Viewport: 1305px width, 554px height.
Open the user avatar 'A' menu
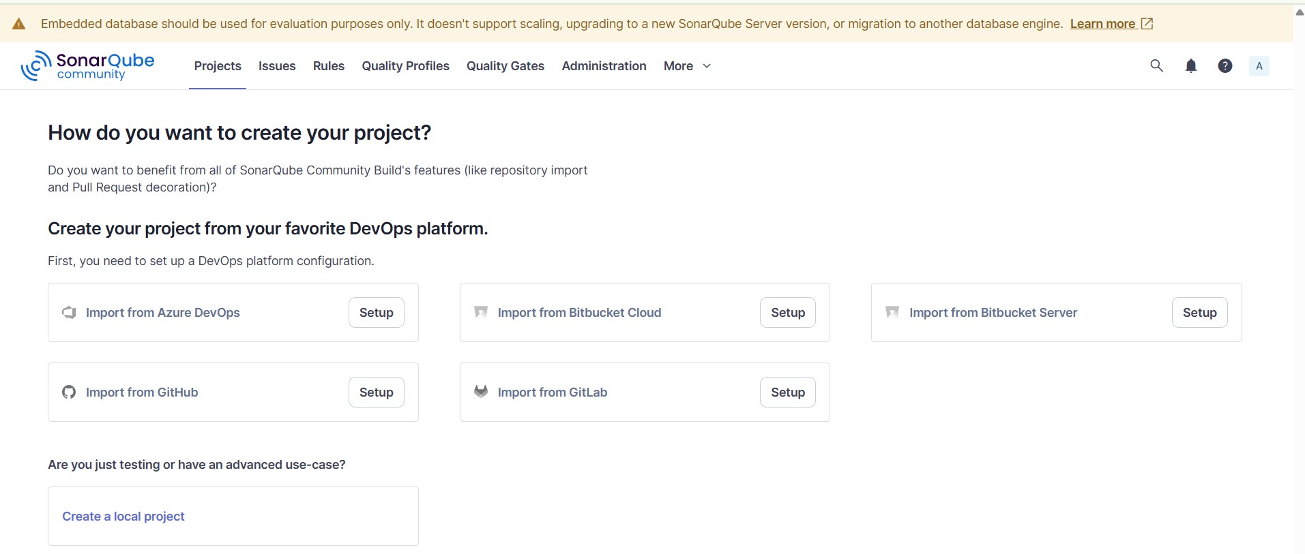(1259, 65)
